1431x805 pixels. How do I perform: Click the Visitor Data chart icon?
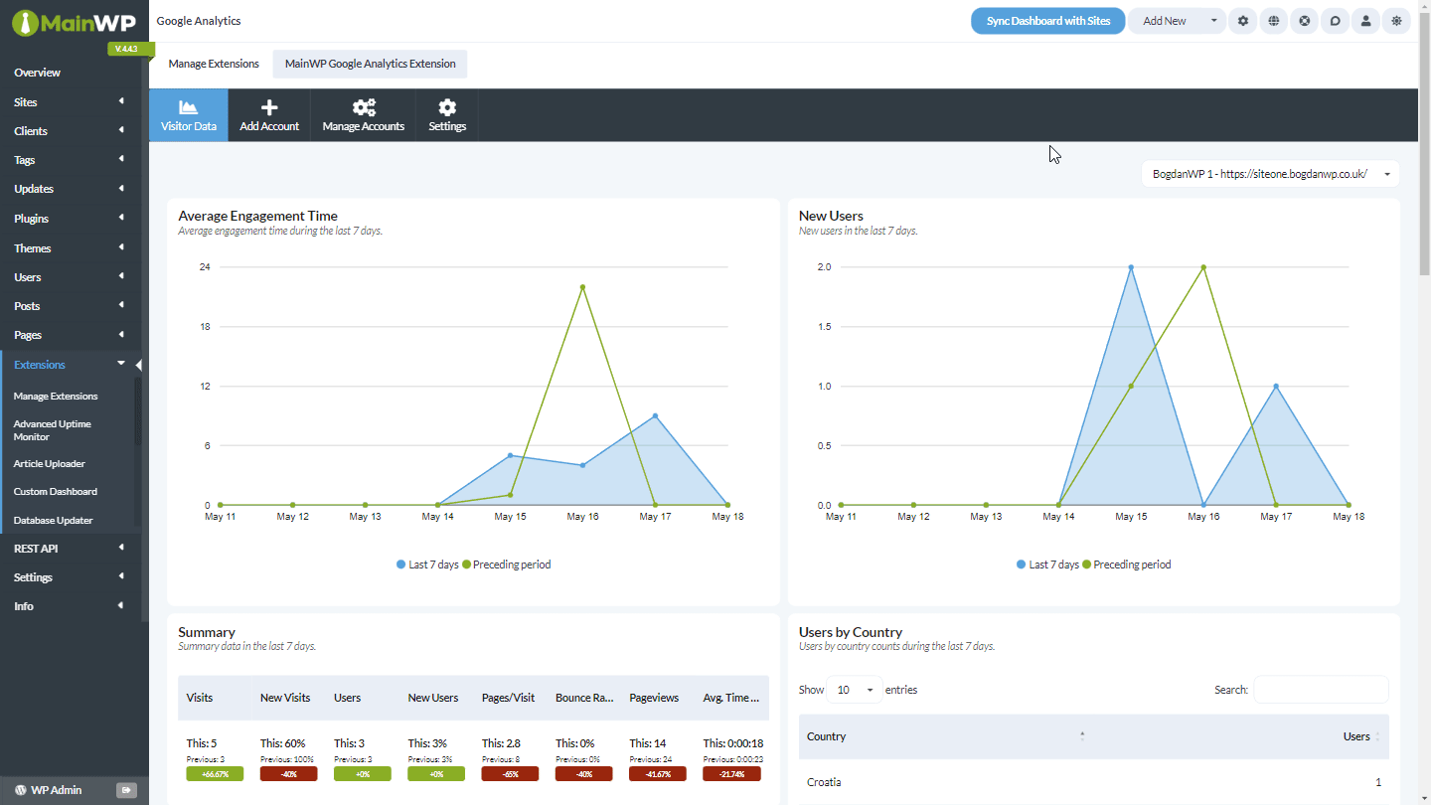coord(188,107)
